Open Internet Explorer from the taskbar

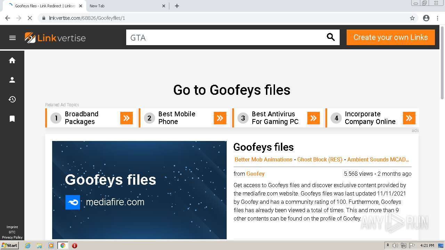[x=27, y=245]
